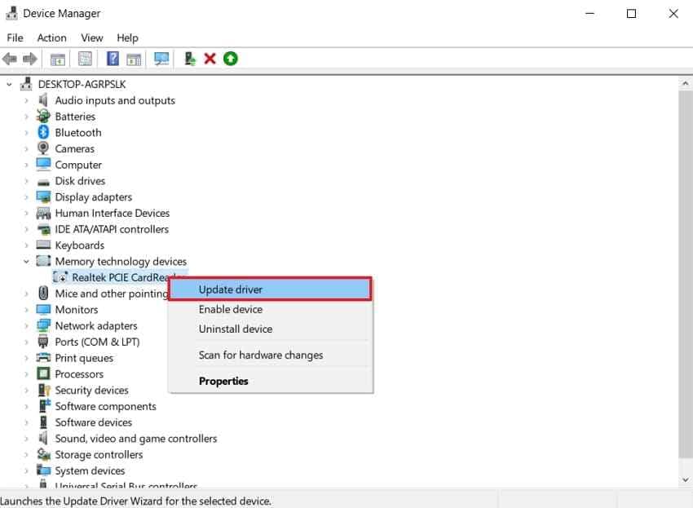This screenshot has width=693, height=508.
Task: Open the Help menu
Action: pos(127,38)
